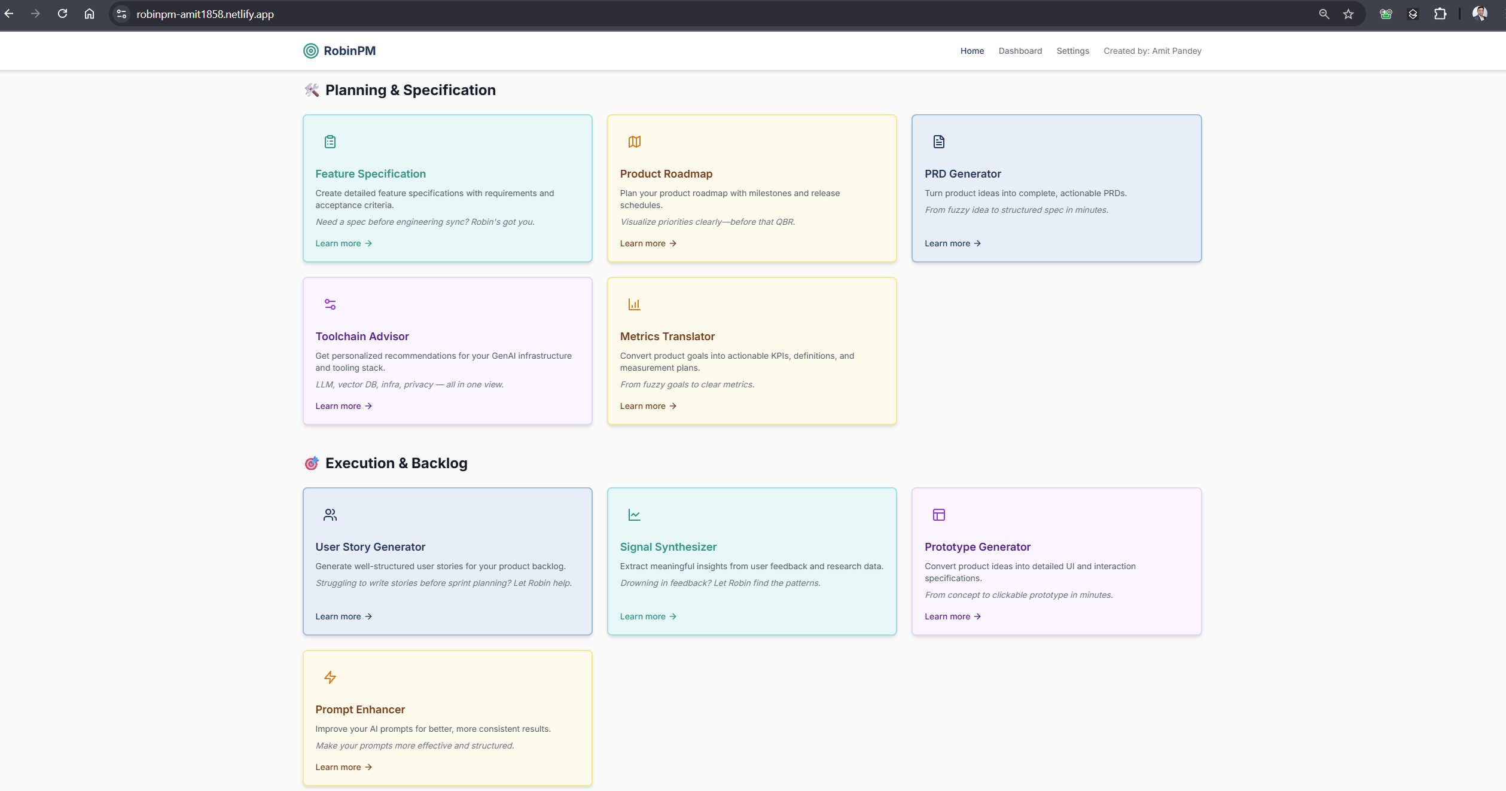Reload the page in the browser

(62, 14)
